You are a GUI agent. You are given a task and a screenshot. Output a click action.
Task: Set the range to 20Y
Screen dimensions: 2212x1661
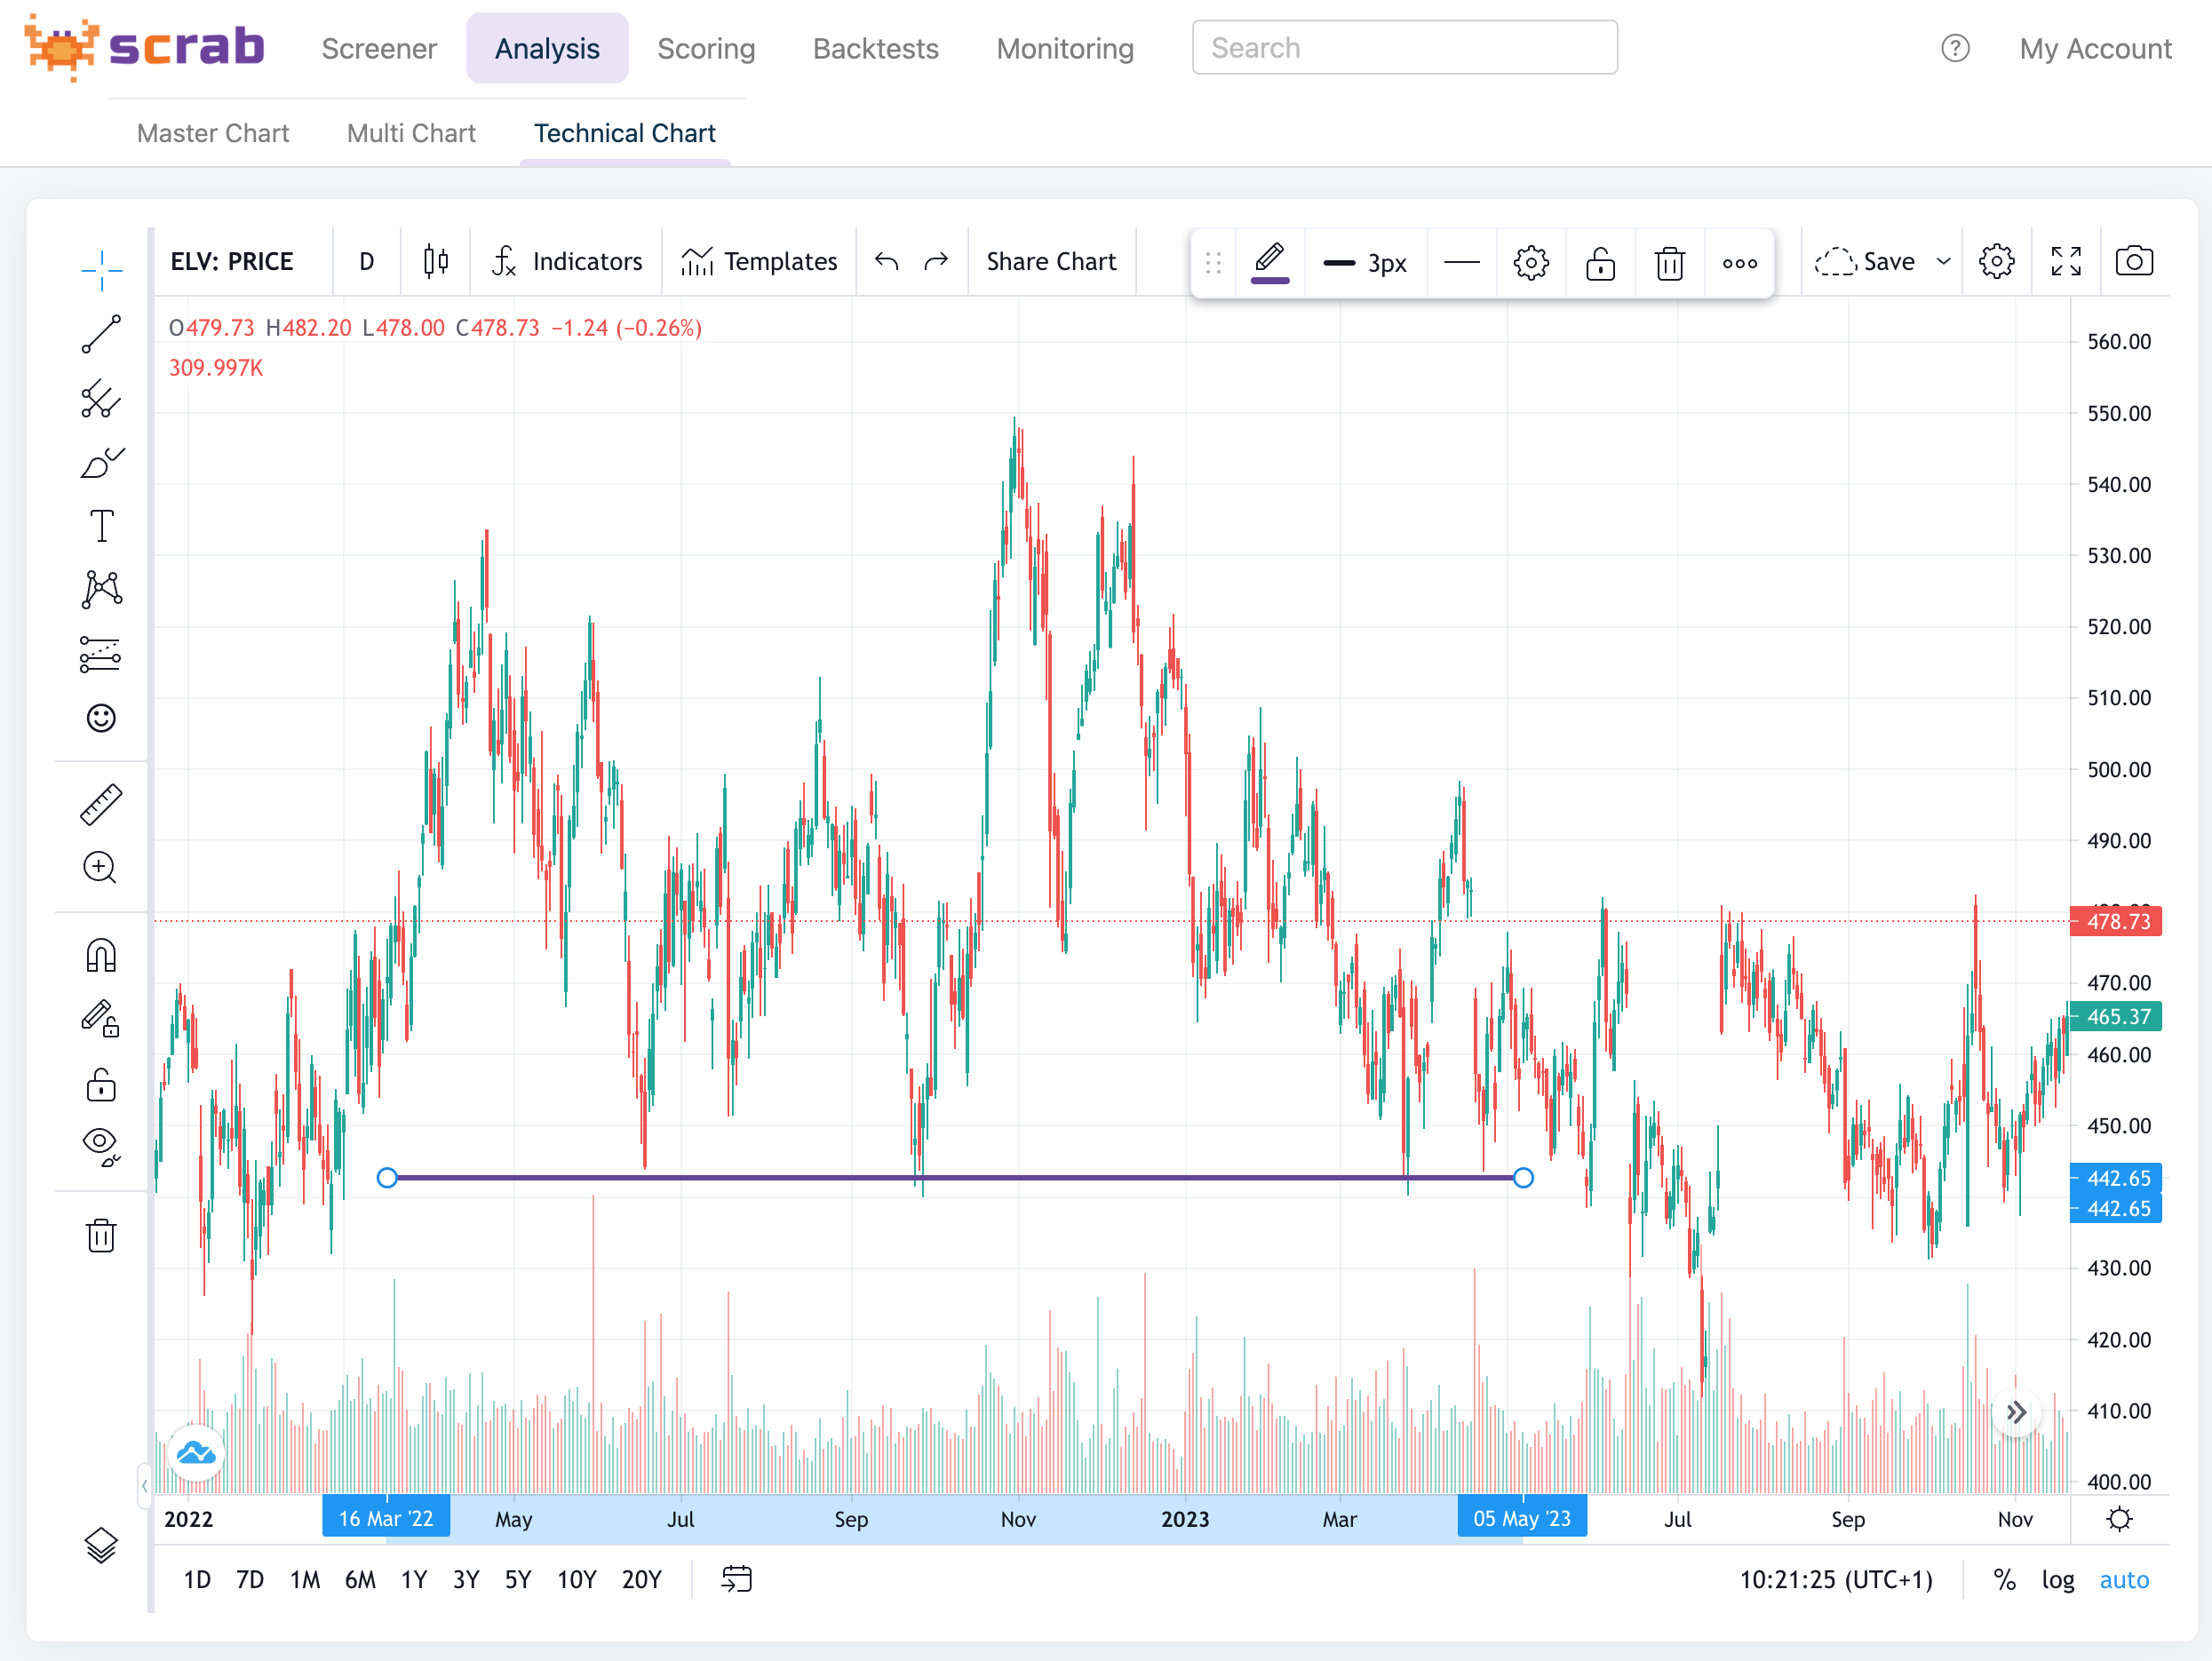tap(641, 1579)
